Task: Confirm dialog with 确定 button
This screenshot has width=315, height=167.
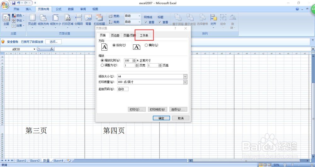Action: click(161, 118)
